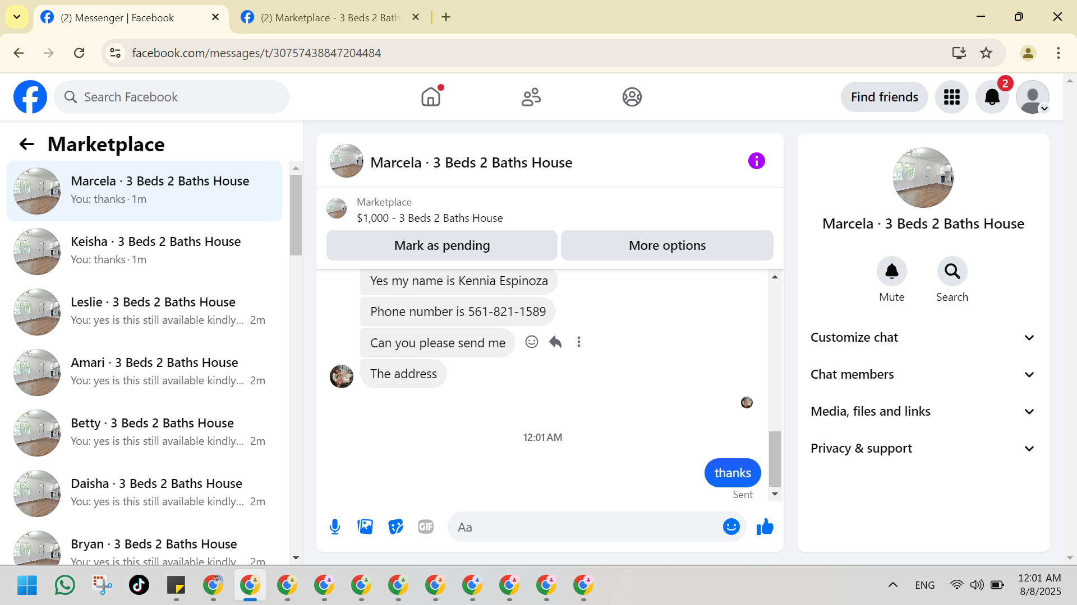This screenshot has width=1077, height=605.
Task: Expand Privacy & support section
Action: click(x=923, y=448)
